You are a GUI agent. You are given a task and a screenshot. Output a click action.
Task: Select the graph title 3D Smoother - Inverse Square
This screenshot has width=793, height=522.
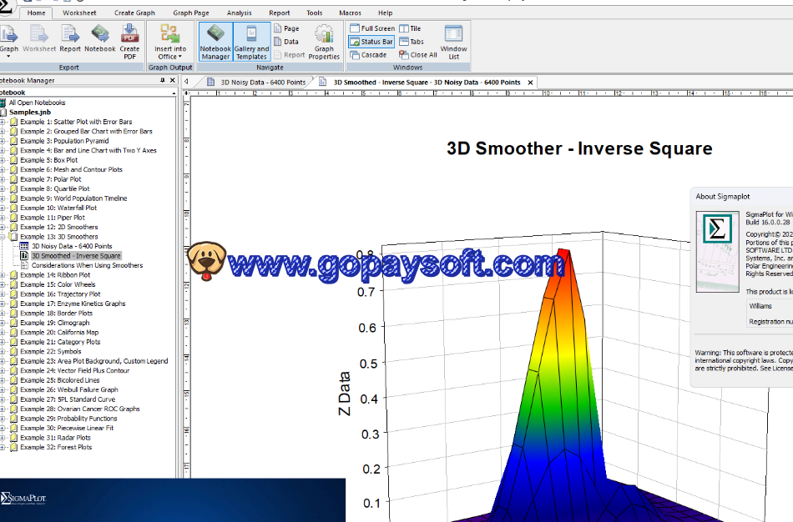pos(579,148)
